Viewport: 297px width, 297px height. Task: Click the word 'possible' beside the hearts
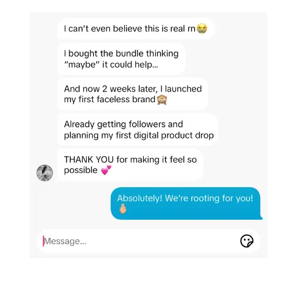[81, 170]
